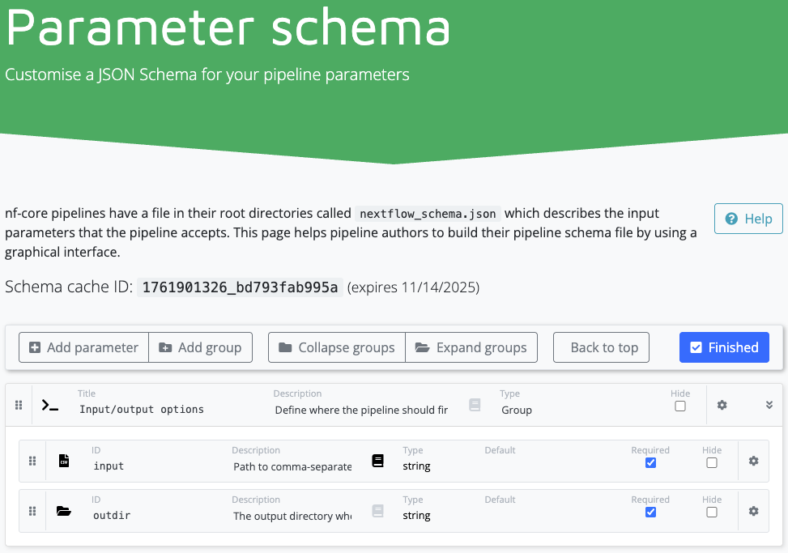Click Collapse groups in the toolbar

336,347
